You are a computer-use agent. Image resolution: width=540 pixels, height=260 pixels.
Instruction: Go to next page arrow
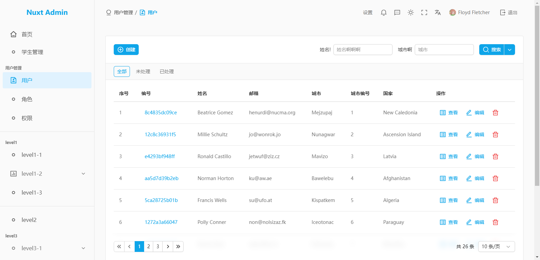[168, 247]
